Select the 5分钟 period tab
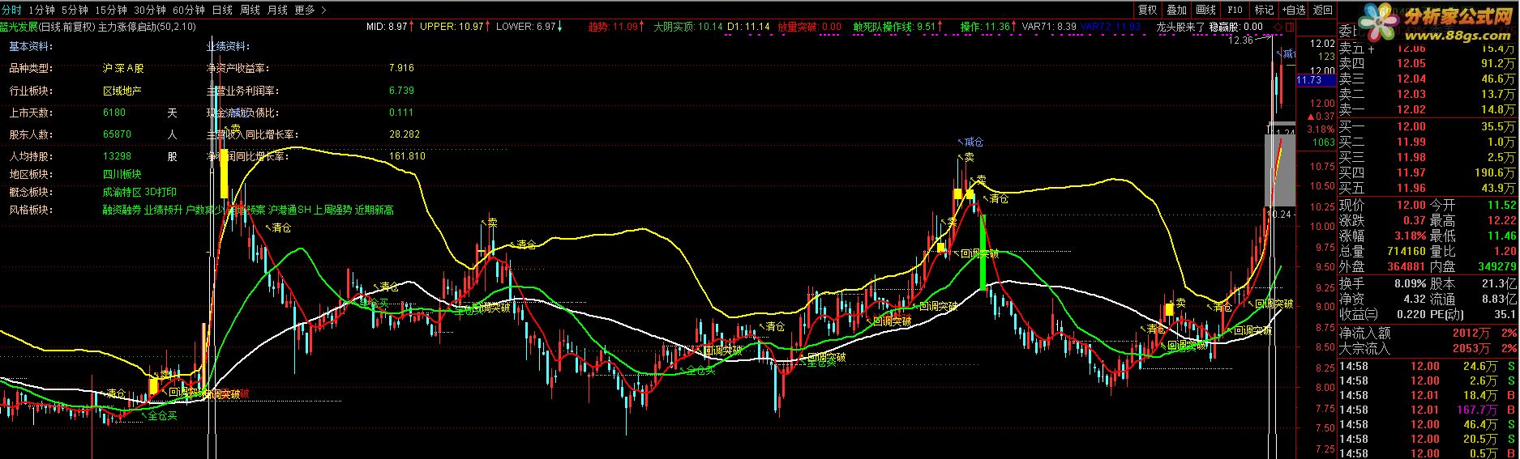Viewport: 1520px width, 459px height. (x=75, y=10)
